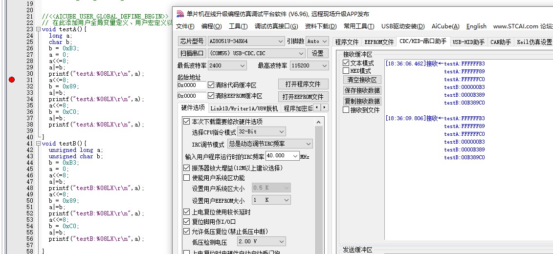Switch language via English menu
The image size is (553, 254).
476,26
